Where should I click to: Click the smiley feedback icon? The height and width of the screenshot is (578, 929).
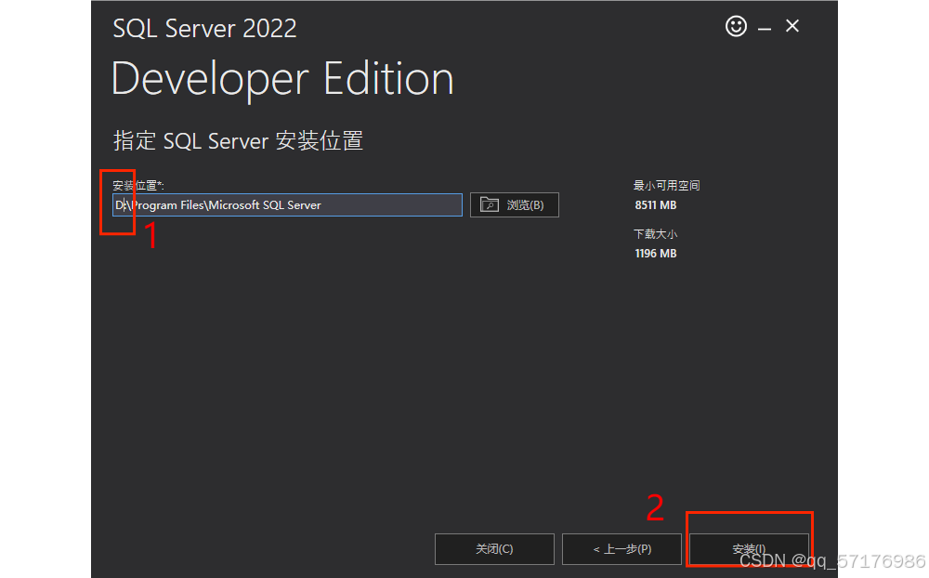736,26
